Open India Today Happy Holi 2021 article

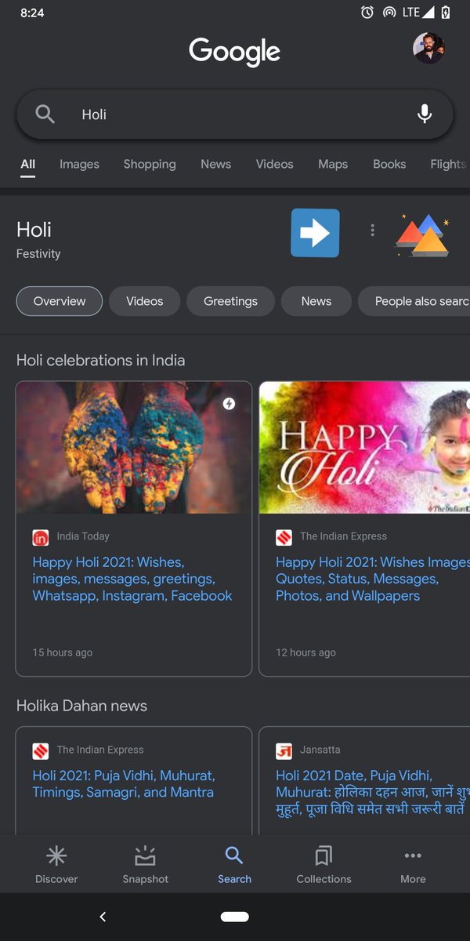[x=132, y=579]
